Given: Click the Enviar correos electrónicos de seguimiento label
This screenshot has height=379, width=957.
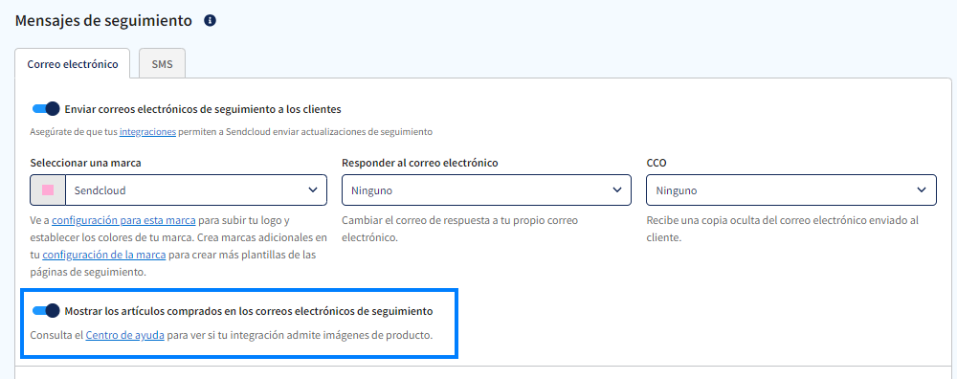Looking at the screenshot, I should coord(203,109).
